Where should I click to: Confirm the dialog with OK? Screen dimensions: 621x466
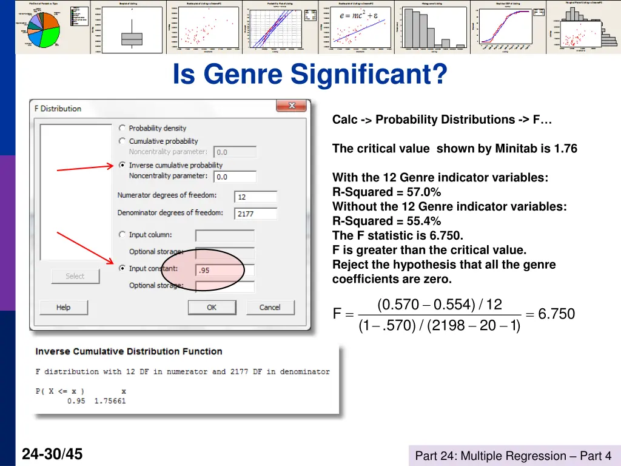[x=212, y=308]
